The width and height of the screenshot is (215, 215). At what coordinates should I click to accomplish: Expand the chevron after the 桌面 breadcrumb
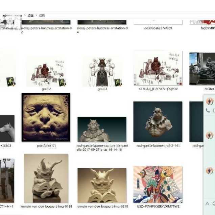pyautogui.click(x=36, y=15)
